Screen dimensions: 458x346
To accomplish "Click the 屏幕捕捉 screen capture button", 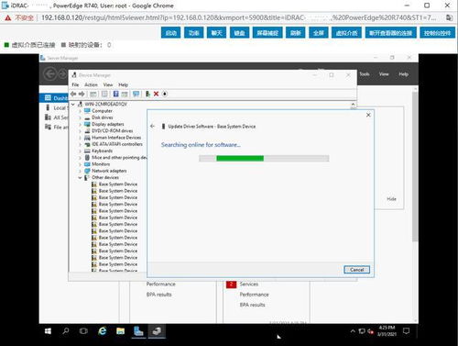I will click(267, 33).
